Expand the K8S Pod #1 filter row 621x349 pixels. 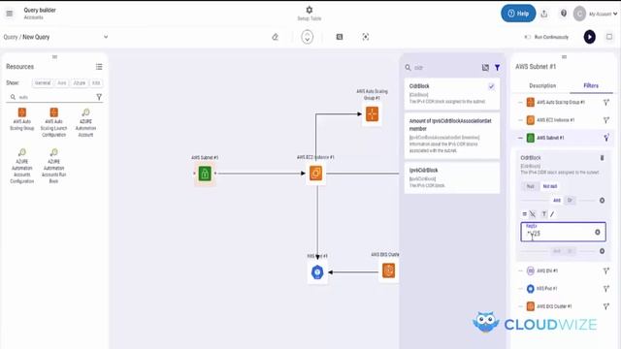point(520,289)
